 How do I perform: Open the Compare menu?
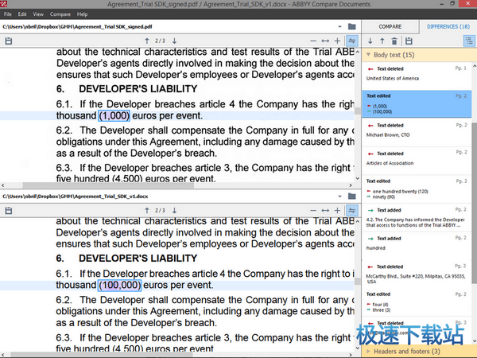[x=60, y=14]
